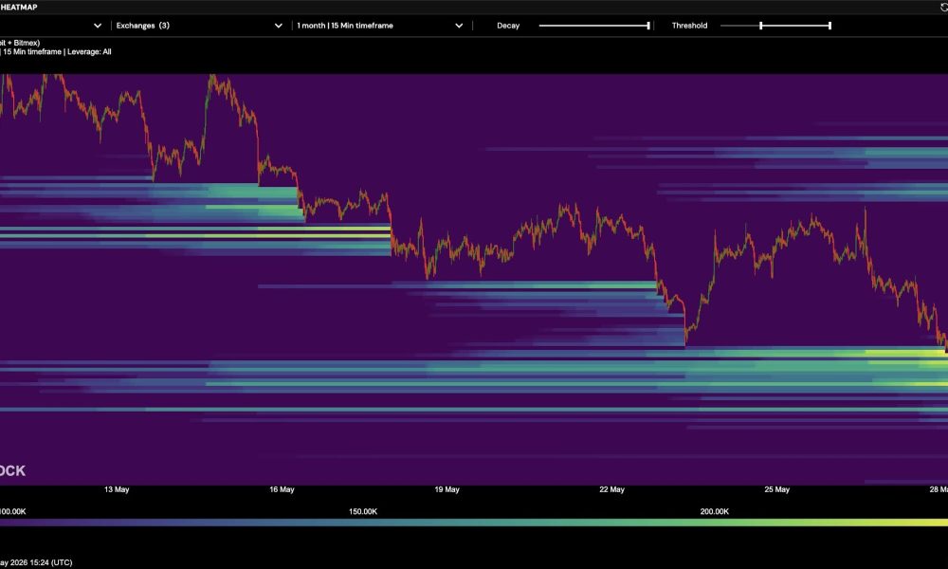Viewport: 948px width, 569px height.
Task: Click the Decay slider handle
Action: tap(648, 26)
